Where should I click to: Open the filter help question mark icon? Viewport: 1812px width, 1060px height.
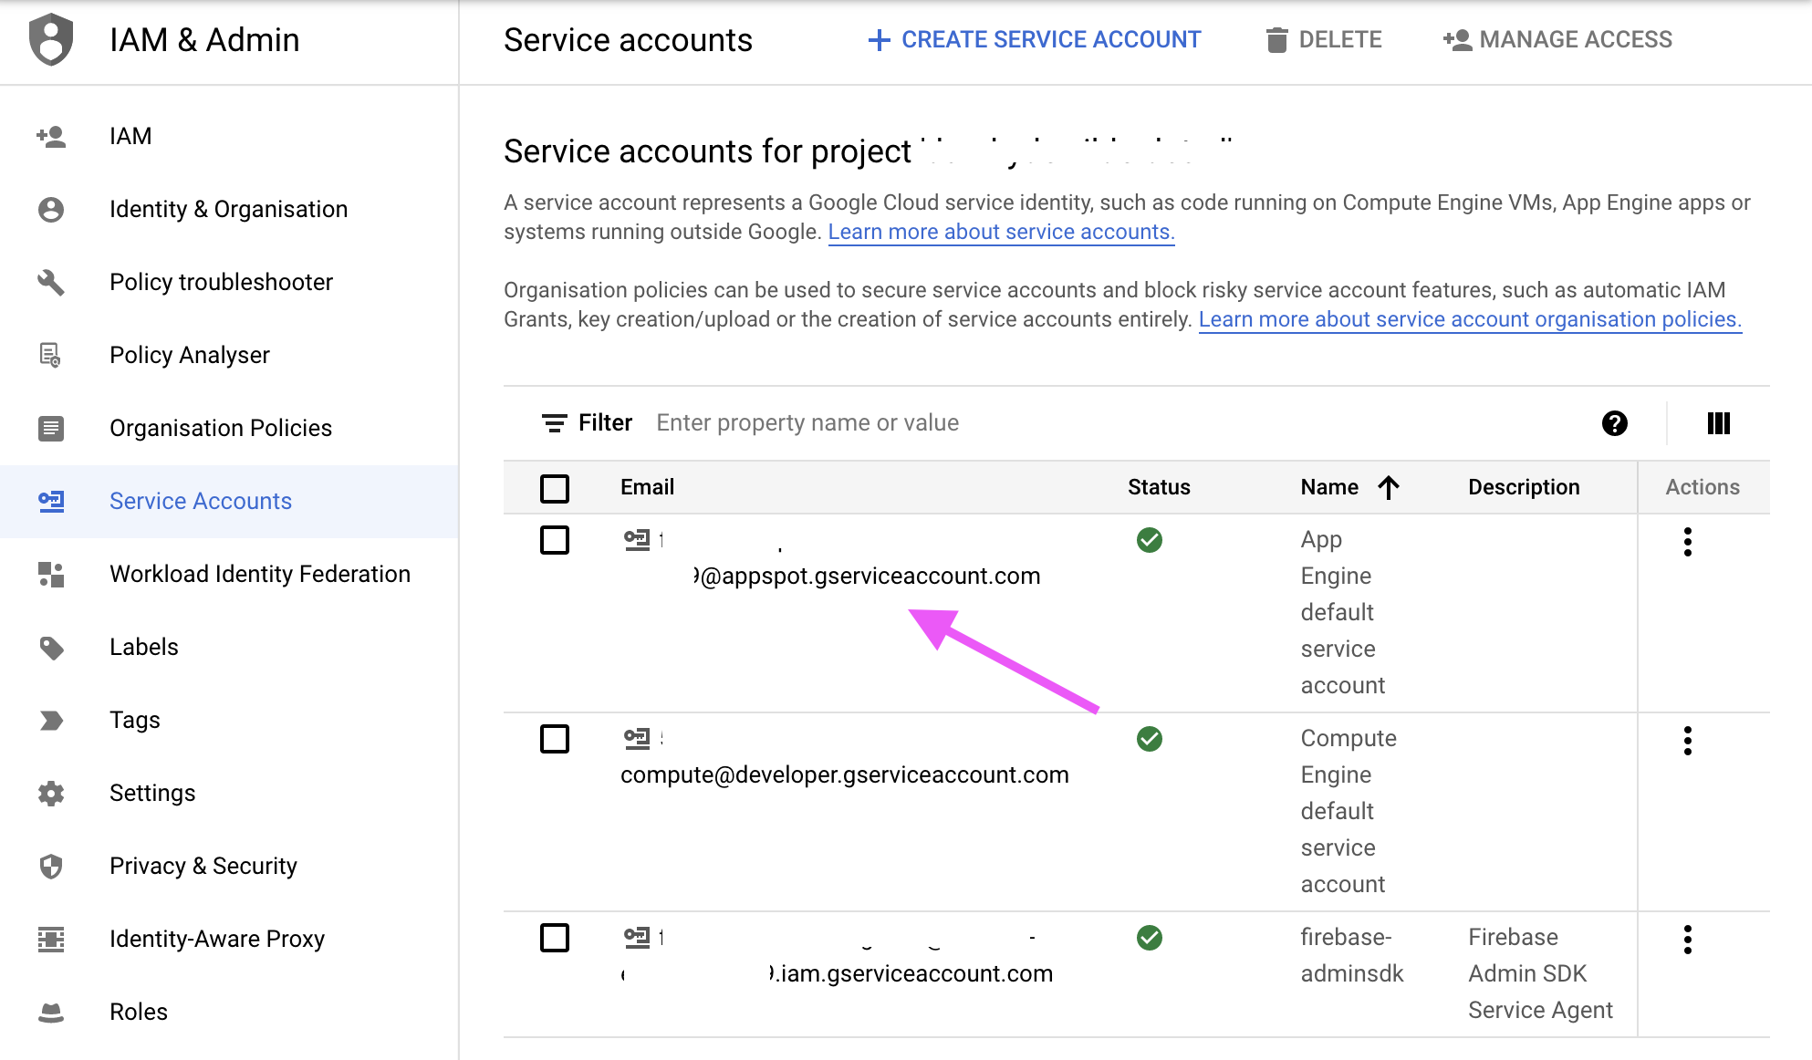1614,423
